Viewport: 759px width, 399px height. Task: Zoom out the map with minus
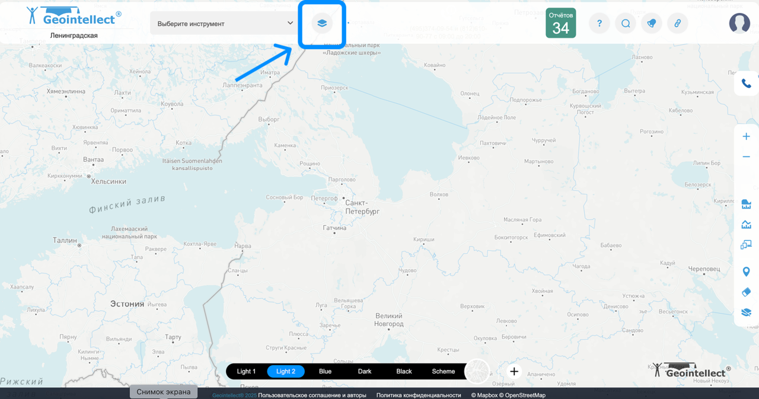[x=746, y=157]
